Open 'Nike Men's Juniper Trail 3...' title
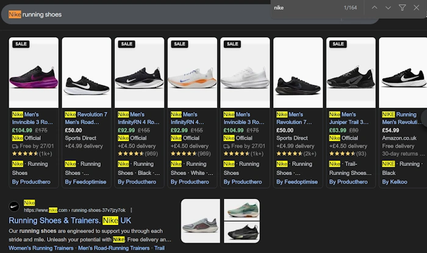Viewport: 427px width, 253px height. 349,119
